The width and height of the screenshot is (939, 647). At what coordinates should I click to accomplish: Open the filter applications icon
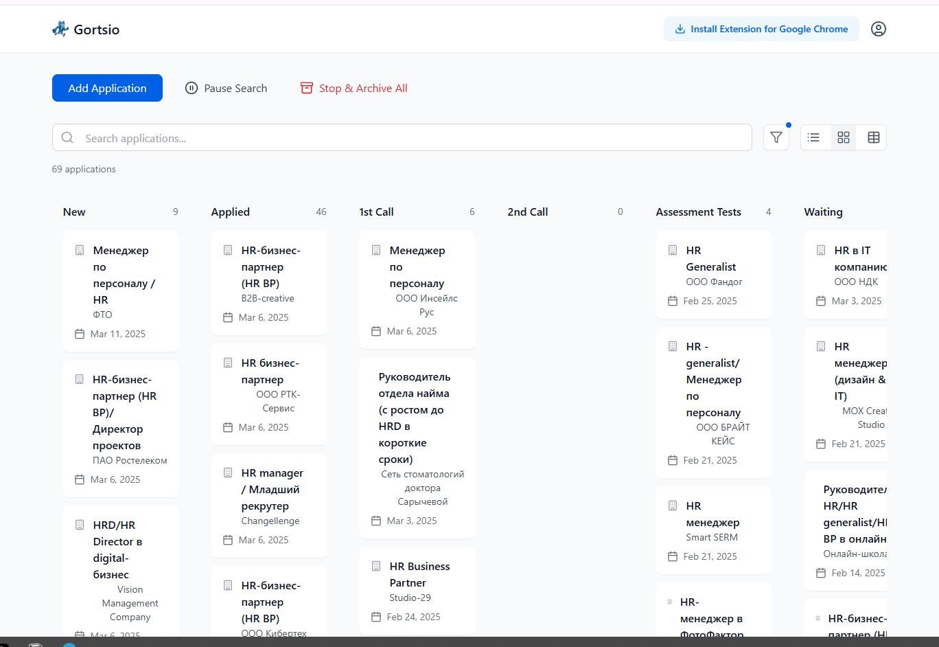click(776, 137)
